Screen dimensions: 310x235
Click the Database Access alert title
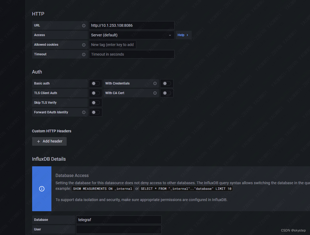click(x=72, y=176)
